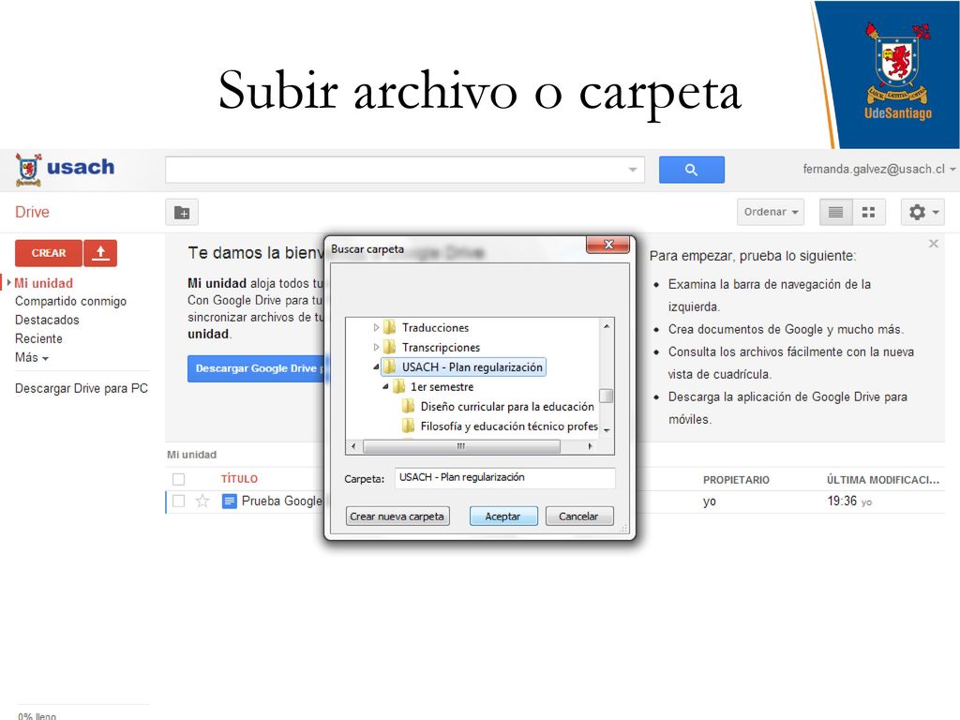Click the new folder icon in Drive toolbar
This screenshot has width=960, height=720.
point(182,213)
